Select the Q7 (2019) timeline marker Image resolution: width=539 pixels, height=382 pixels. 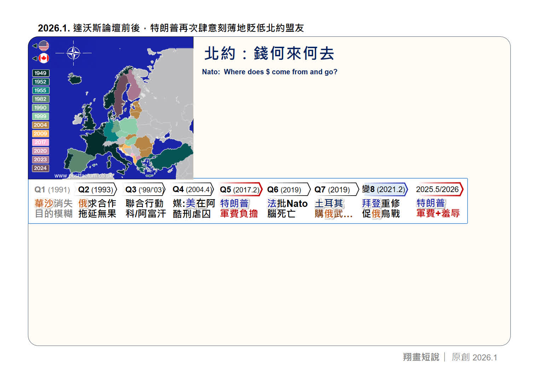coord(335,190)
